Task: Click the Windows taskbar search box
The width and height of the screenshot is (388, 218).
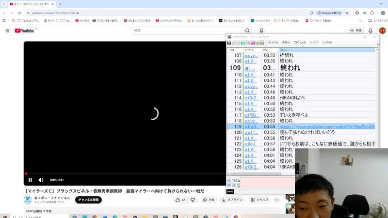Action: click(40, 217)
